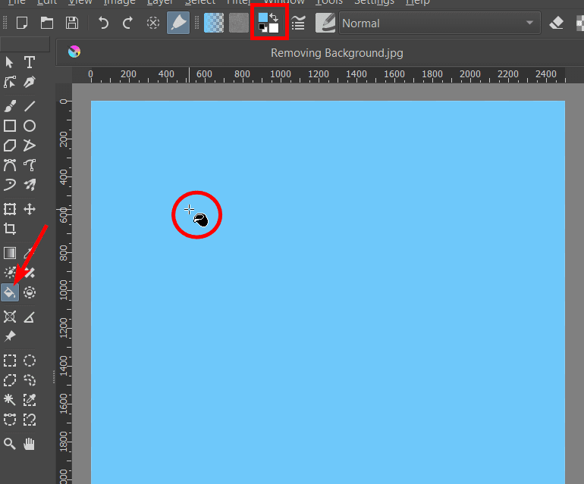Screen dimensions: 584x484
Task: Open the Select menu
Action: (200, 2)
